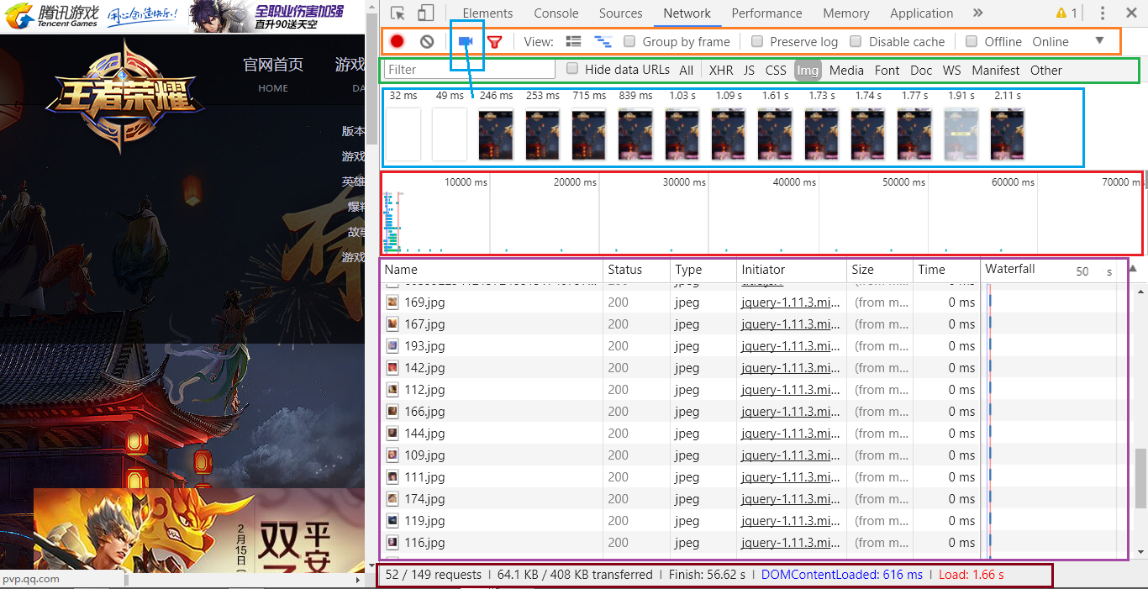Screen dimensions: 1148x589
Task: Toggle the red filter funnel icon
Action: (x=495, y=41)
